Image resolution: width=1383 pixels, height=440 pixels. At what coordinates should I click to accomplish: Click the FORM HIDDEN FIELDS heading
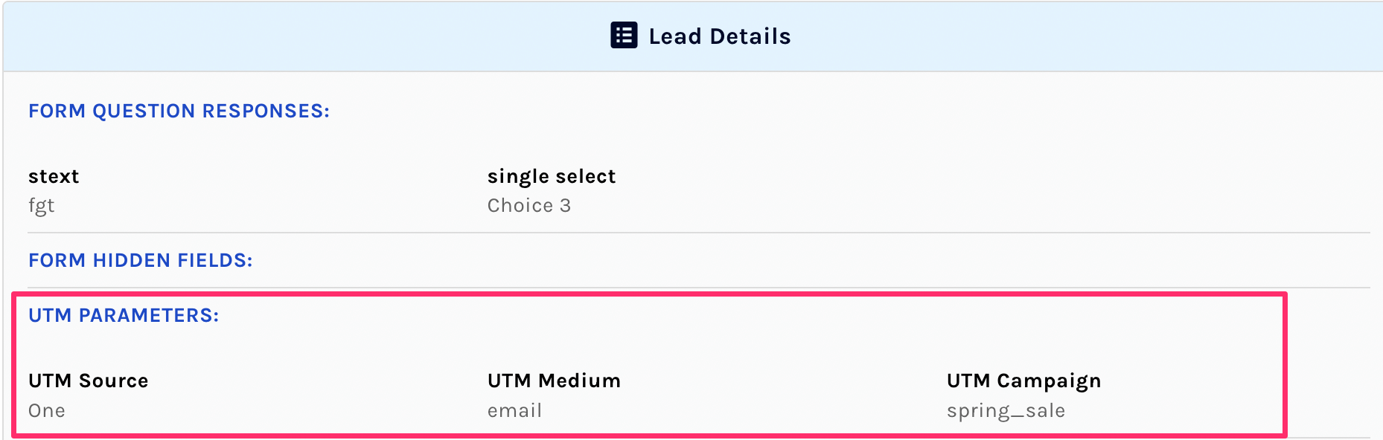[140, 260]
